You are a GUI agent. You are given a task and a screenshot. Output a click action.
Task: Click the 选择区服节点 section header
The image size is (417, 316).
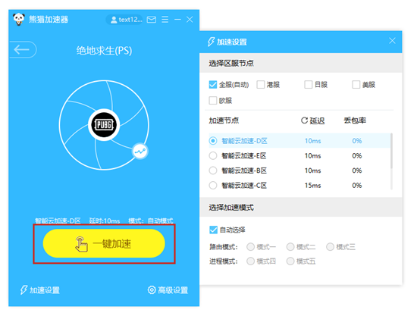pos(231,63)
